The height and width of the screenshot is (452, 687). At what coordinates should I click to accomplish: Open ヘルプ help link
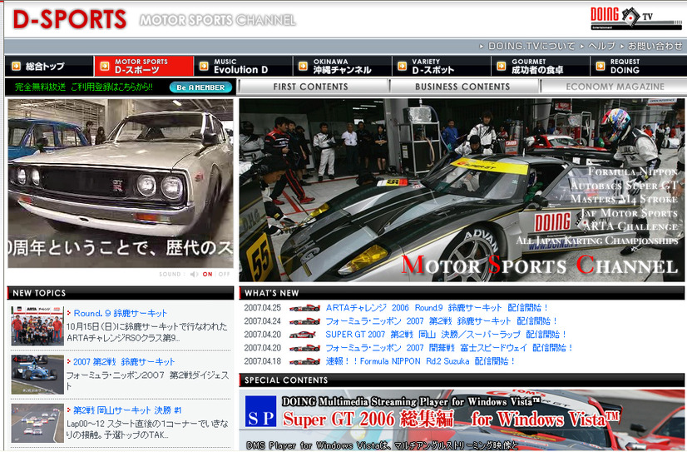click(x=601, y=46)
